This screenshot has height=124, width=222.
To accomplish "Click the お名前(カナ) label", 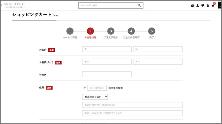I will click(46, 62).
